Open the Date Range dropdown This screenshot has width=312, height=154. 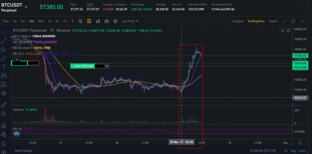point(25,150)
